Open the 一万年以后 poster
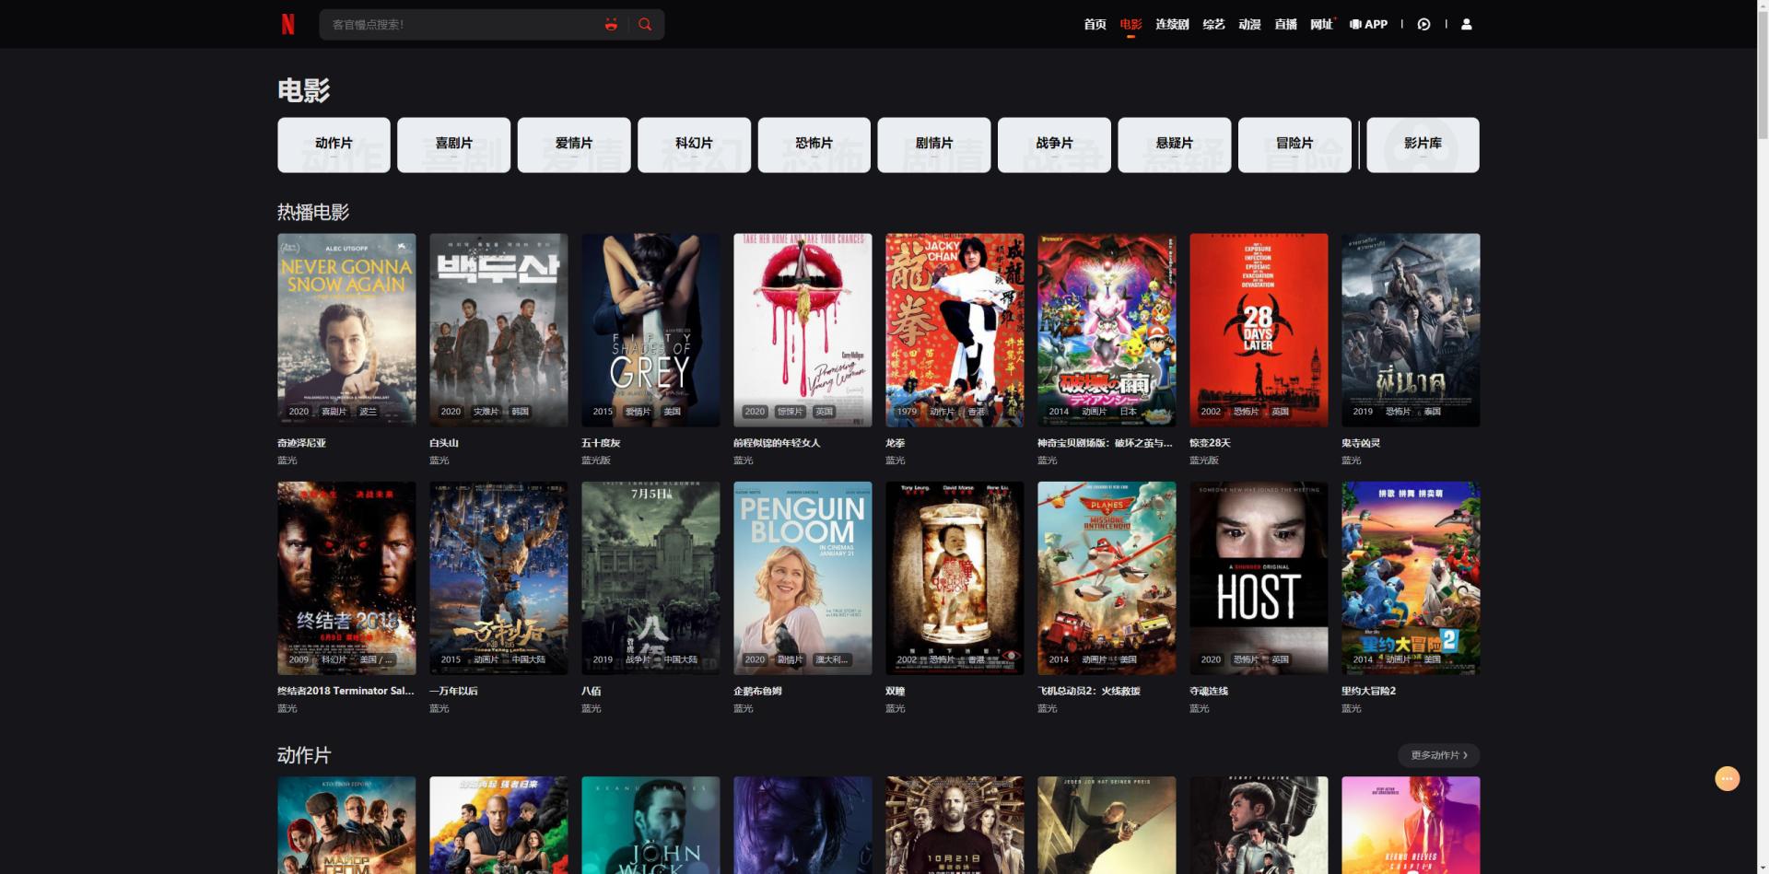Image resolution: width=1769 pixels, height=874 pixels. pyautogui.click(x=498, y=578)
